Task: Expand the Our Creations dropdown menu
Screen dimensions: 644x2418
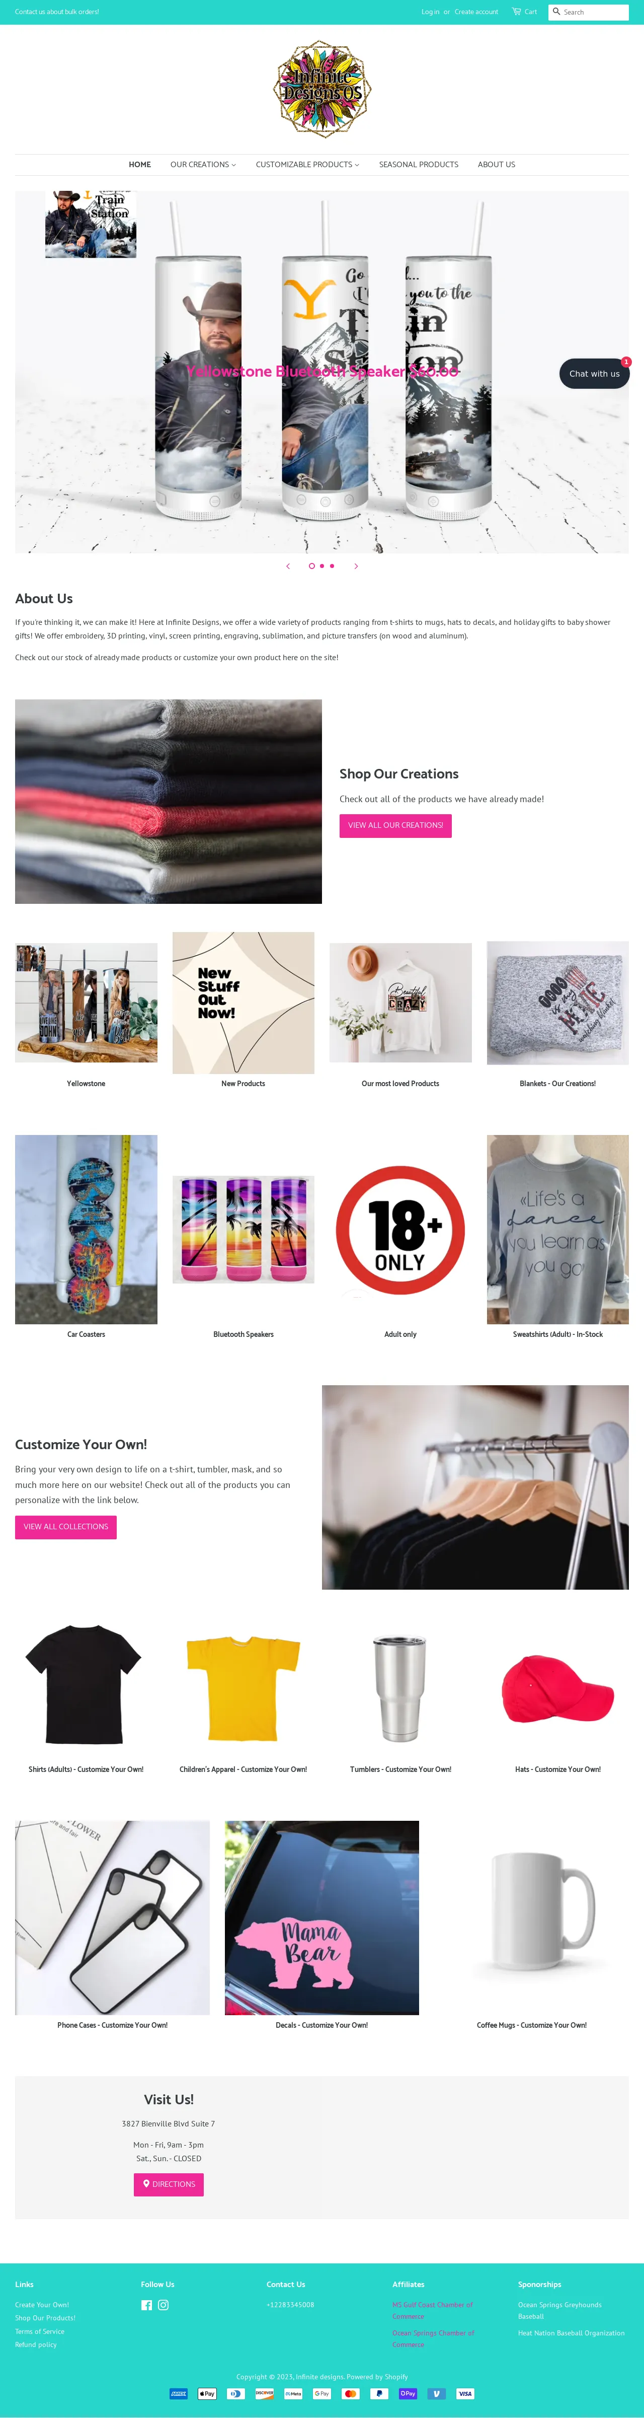Action: [203, 164]
